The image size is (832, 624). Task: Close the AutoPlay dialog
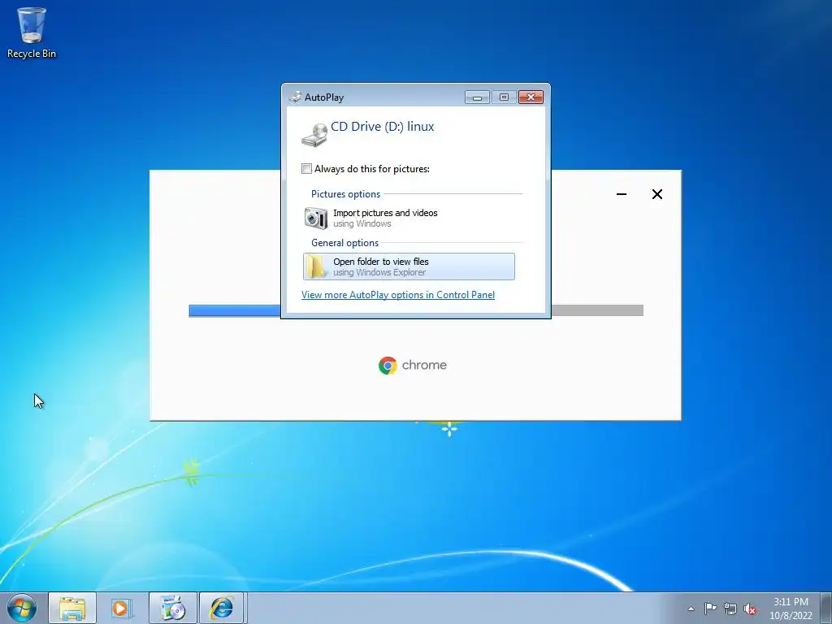[x=531, y=97]
